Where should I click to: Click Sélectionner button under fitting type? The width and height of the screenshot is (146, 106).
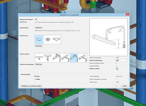click(x=39, y=46)
